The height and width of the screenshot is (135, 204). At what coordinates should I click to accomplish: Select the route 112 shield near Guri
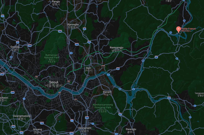[x=103, y=67]
